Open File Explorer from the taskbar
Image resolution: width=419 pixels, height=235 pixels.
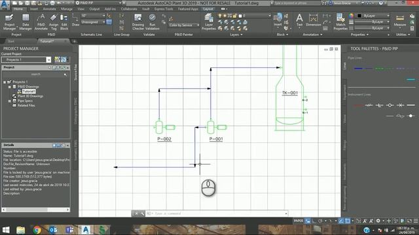pyautogui.click(x=20, y=230)
